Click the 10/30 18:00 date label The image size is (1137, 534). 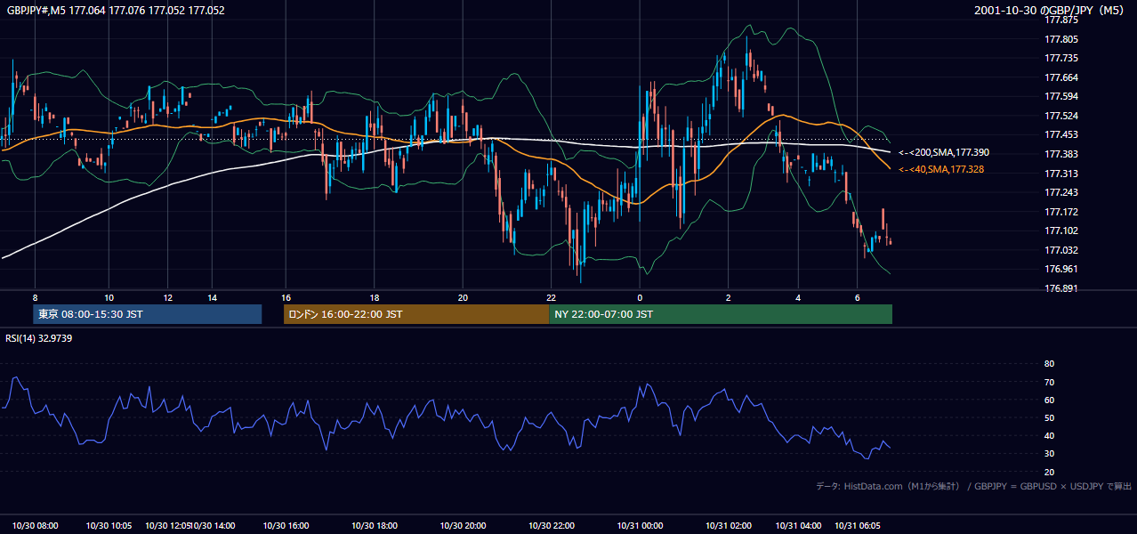coord(375,526)
